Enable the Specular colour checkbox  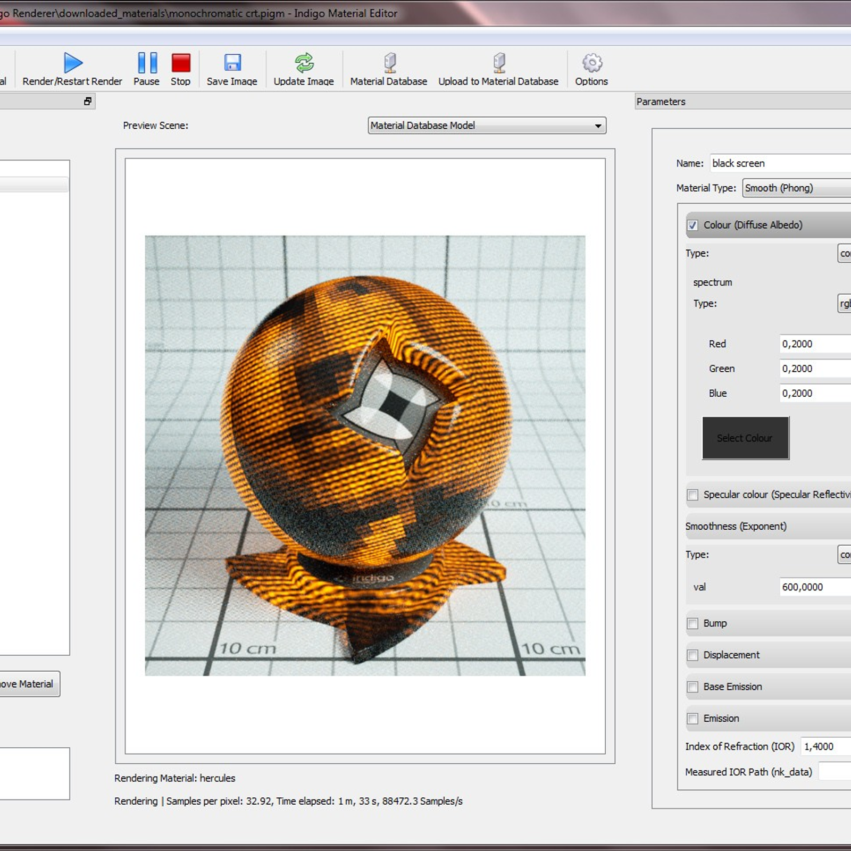point(693,495)
